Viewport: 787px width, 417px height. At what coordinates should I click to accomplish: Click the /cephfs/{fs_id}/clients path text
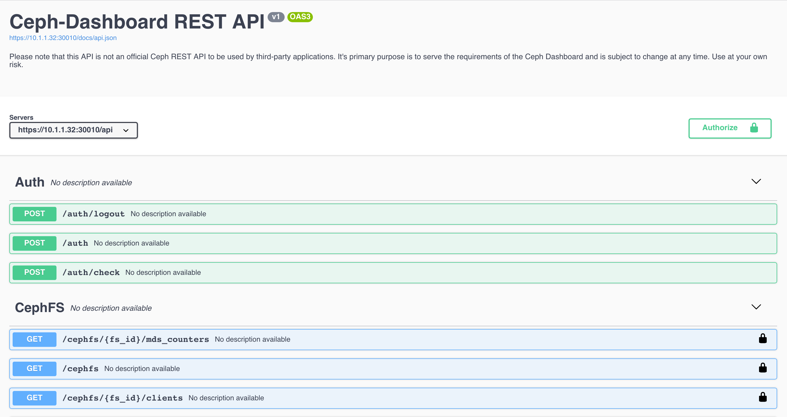[123, 398]
